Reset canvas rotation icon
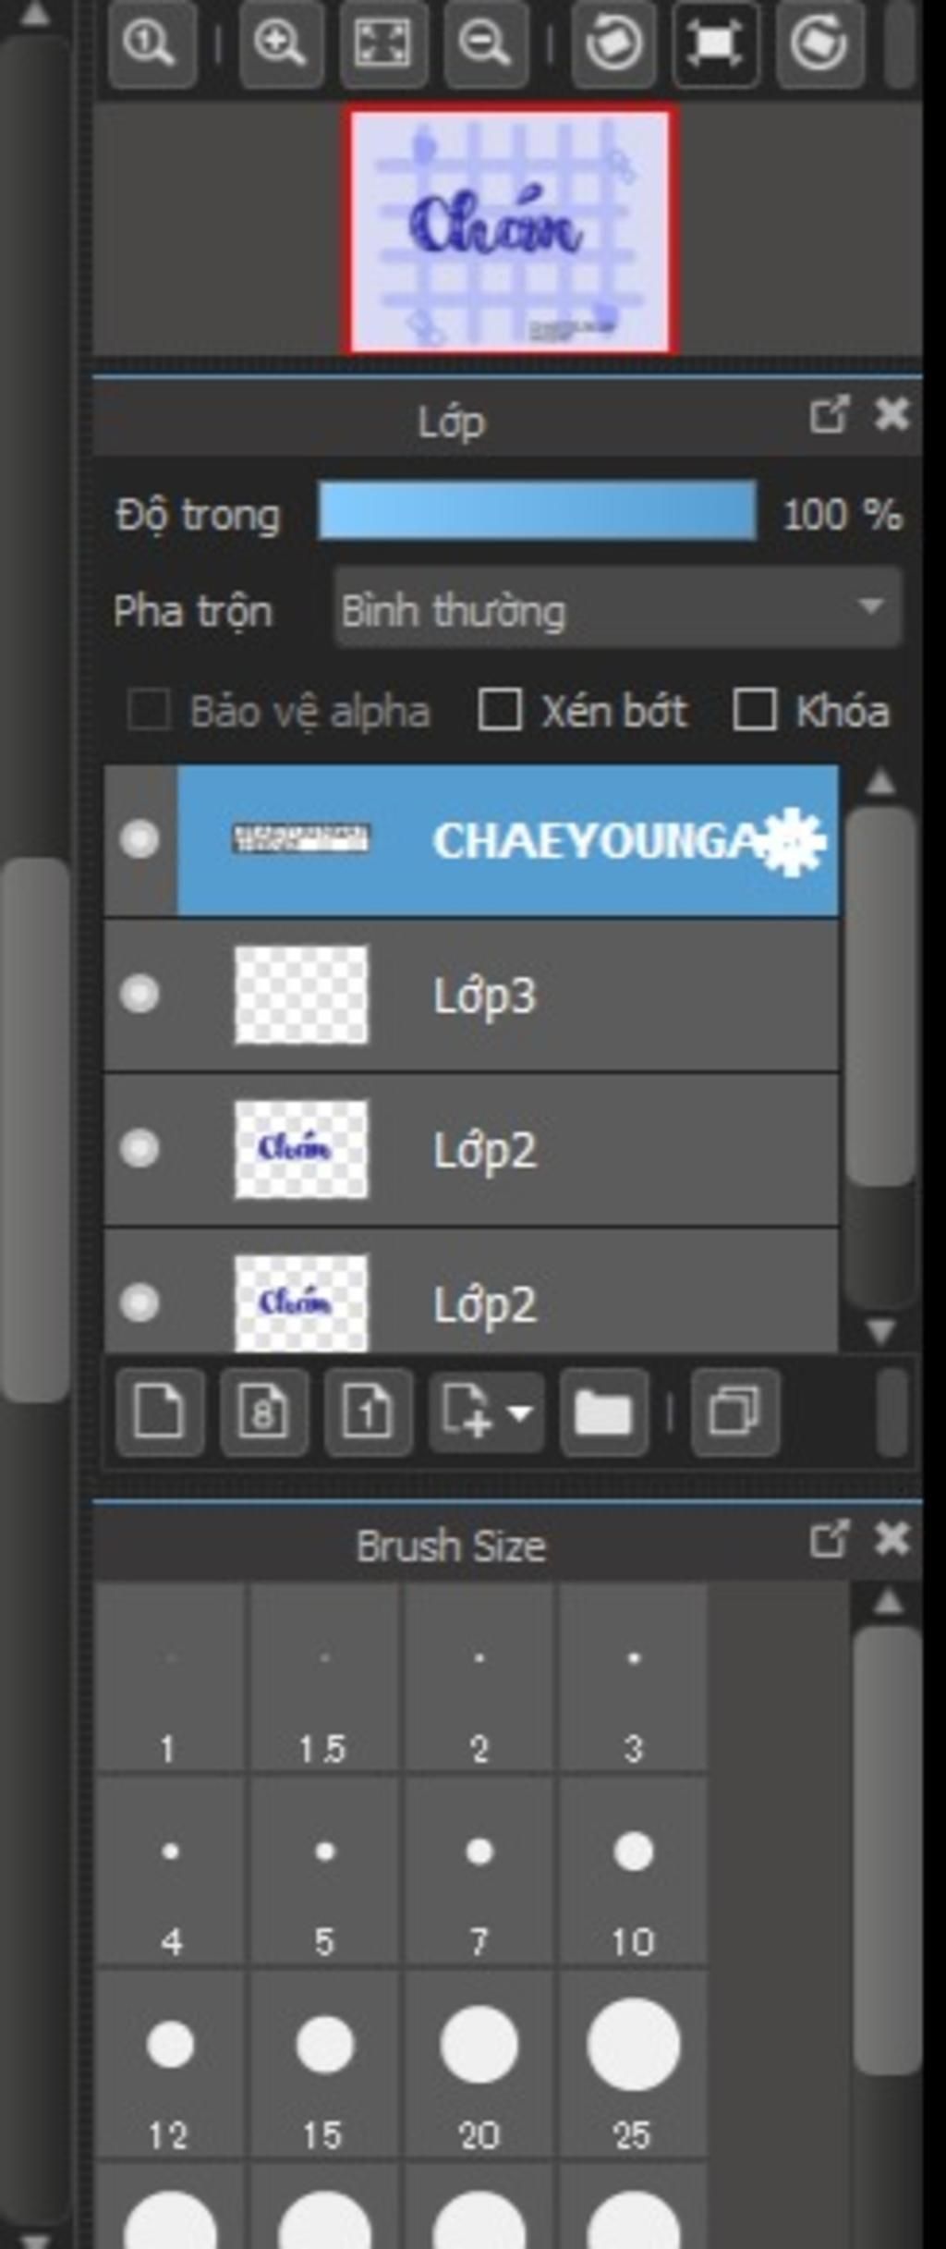This screenshot has height=2249, width=946. 716,43
